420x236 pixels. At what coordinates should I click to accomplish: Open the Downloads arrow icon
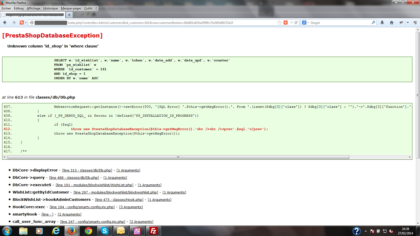(382, 23)
